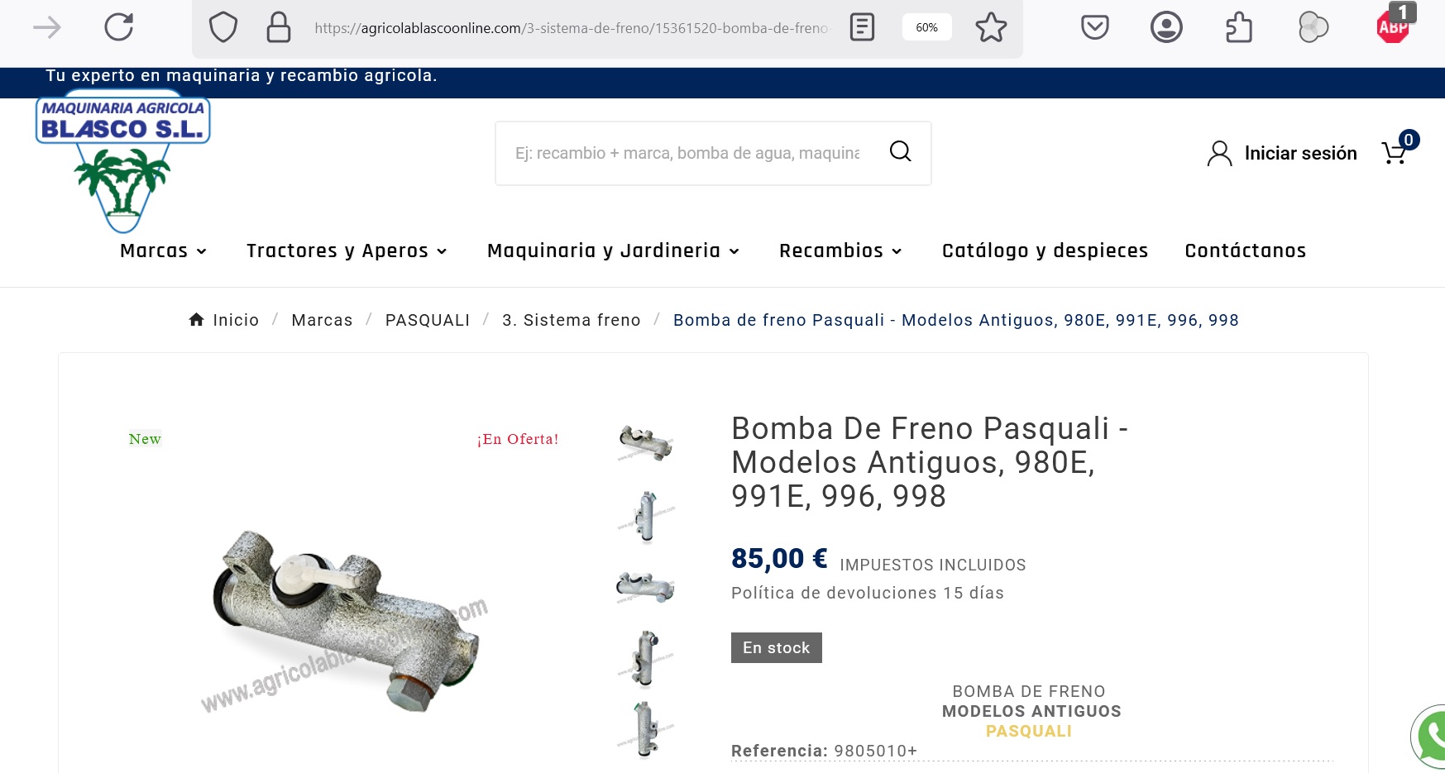Bookmark this page with the star icon
The image size is (1445, 773).
[x=991, y=27]
